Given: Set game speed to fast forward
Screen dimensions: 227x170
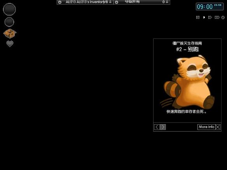Looking at the screenshot, I should tap(210, 17).
